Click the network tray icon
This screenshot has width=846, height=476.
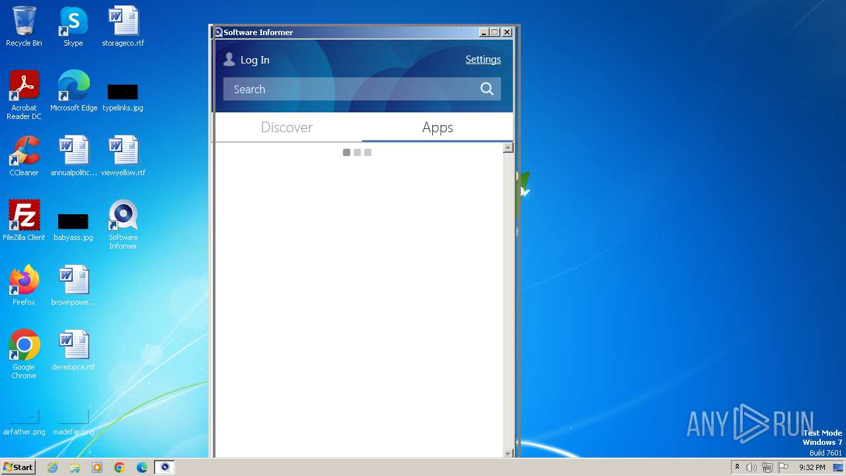click(767, 467)
